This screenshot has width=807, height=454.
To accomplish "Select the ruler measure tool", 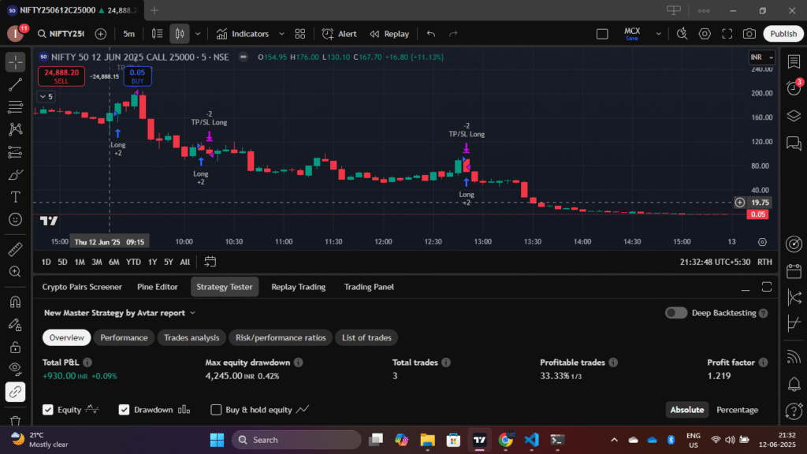I will (16, 249).
